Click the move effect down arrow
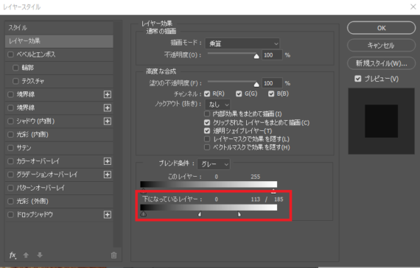The image size is (420, 268). pos(40,255)
